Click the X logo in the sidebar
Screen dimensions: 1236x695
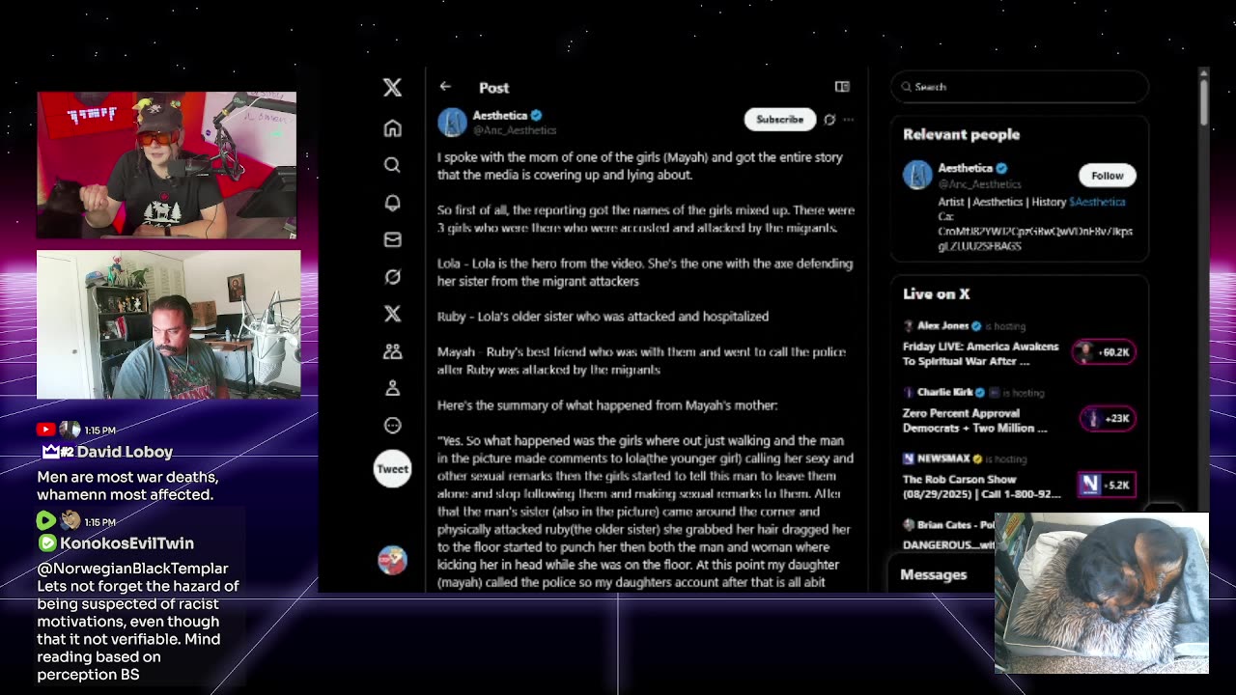[x=392, y=87]
